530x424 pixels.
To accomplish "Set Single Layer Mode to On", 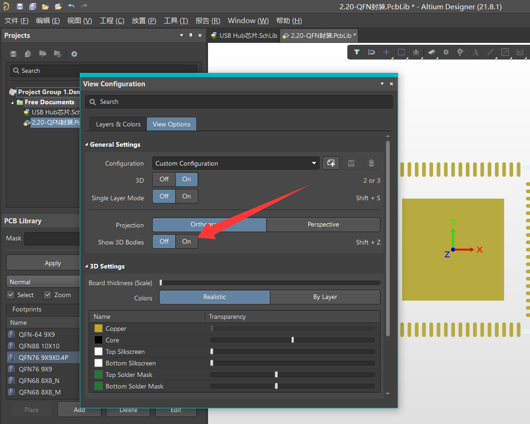I will 186,196.
